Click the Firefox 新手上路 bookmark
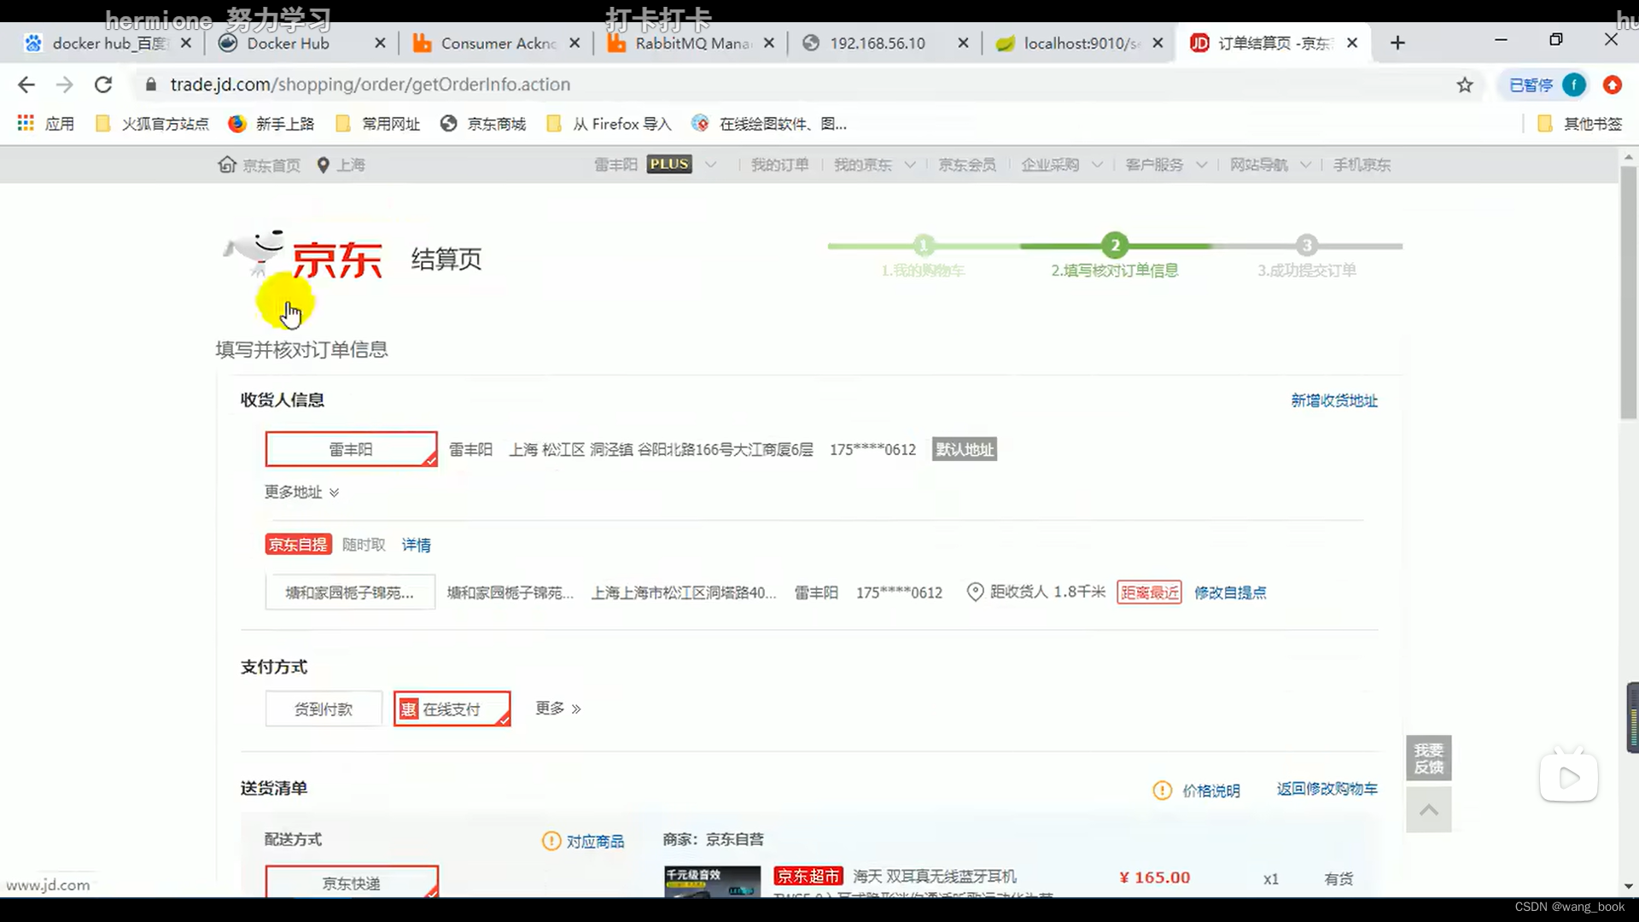This screenshot has height=922, width=1639. 271,124
